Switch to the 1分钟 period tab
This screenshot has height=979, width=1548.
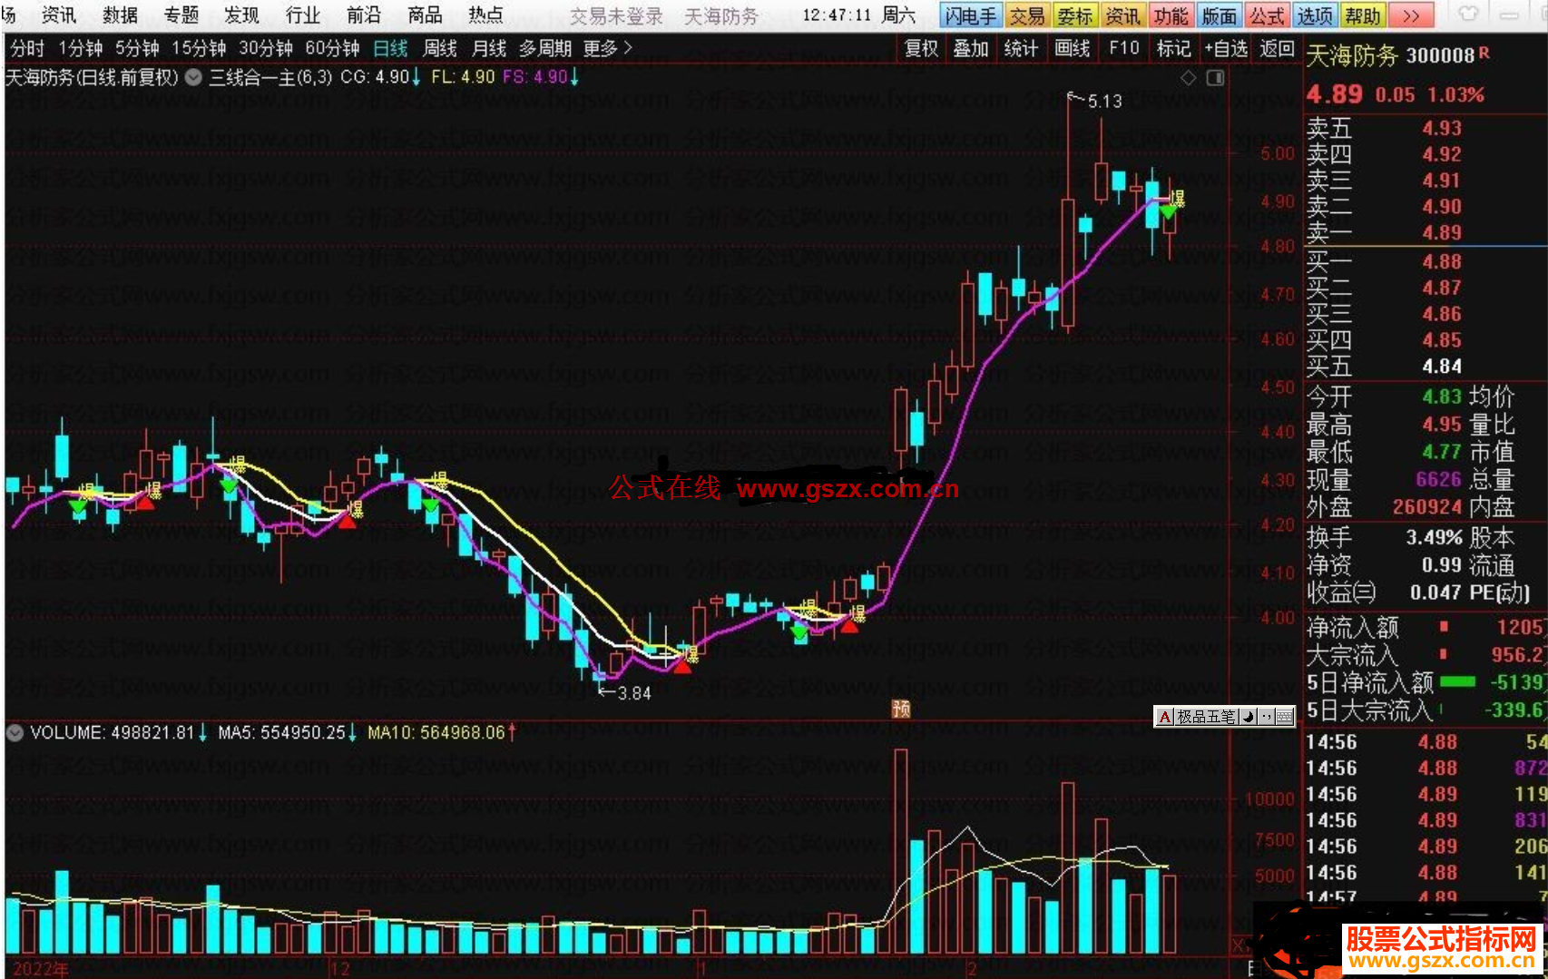coord(80,48)
